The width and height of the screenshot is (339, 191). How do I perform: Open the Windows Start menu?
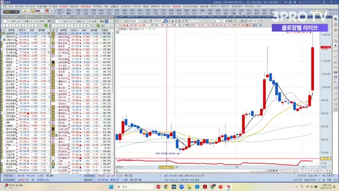pos(111,187)
